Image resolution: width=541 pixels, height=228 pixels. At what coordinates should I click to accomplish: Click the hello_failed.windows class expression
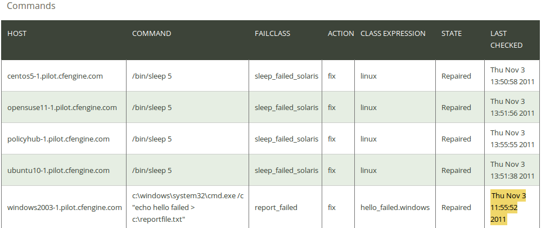point(395,207)
